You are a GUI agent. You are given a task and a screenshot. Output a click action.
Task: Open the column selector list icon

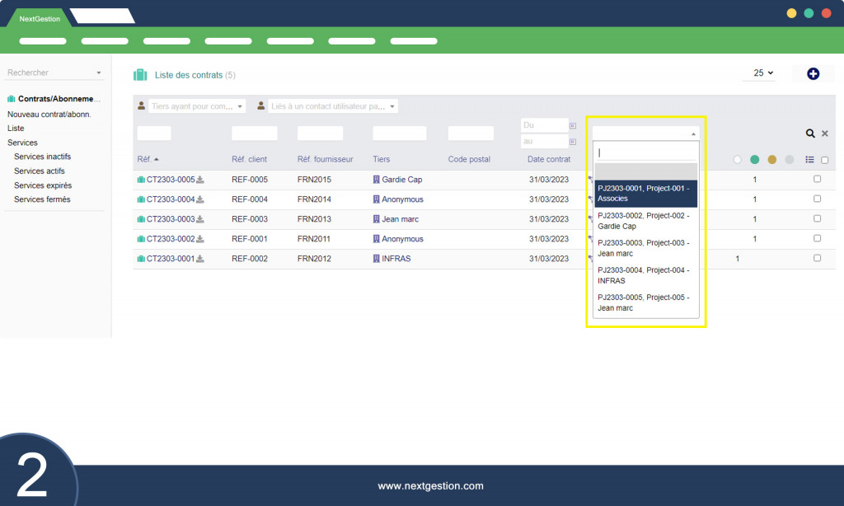[809, 160]
